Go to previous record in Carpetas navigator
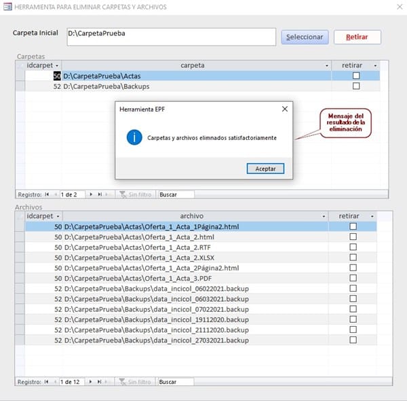The width and height of the screenshot is (407, 401). (56, 194)
